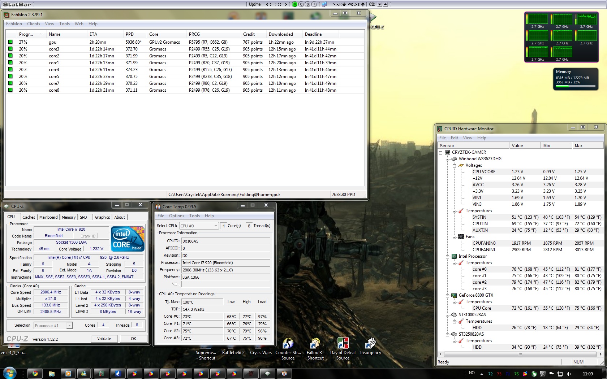Click the Value column header in Hardware Monitor
Screen dimensions: 607x379
(525, 146)
